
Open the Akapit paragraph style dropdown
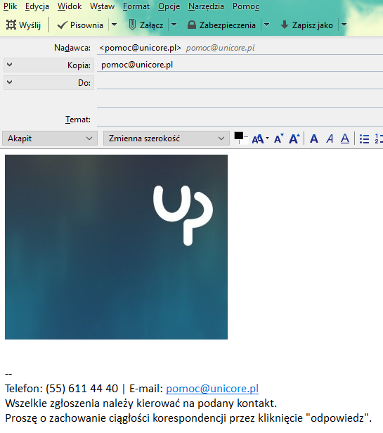(x=50, y=138)
